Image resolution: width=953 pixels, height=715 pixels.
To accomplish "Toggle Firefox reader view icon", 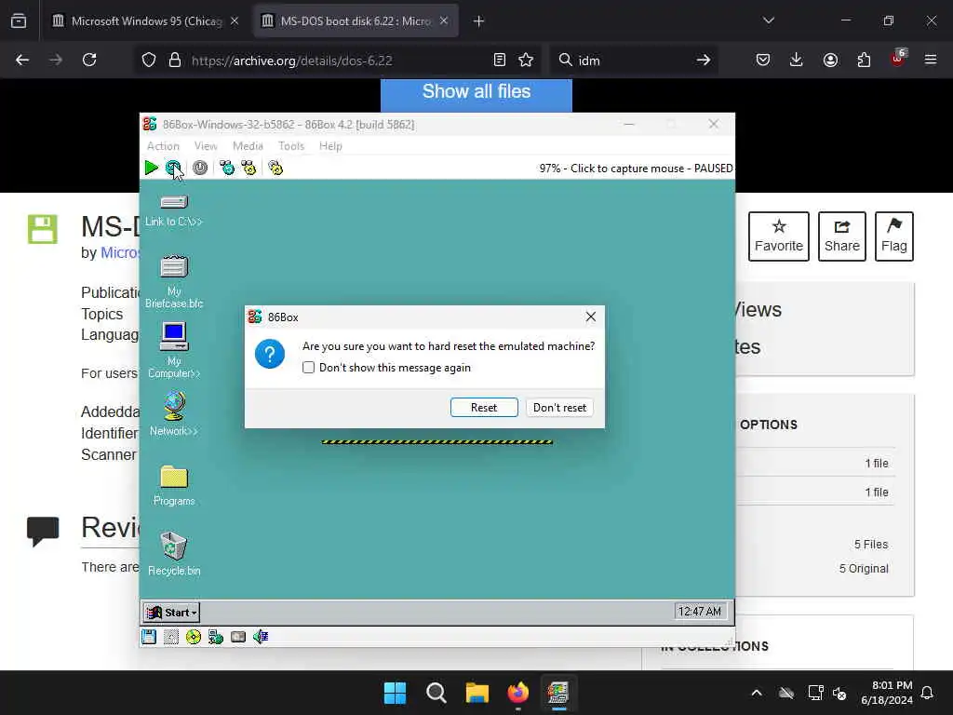I will tap(500, 60).
